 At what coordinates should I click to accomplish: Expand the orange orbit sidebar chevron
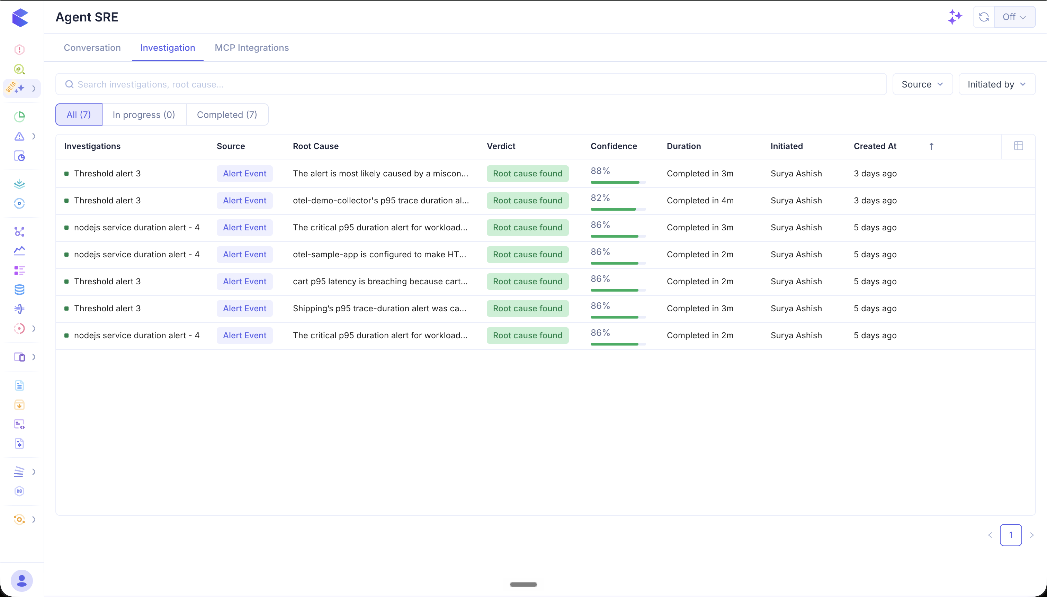click(x=34, y=520)
